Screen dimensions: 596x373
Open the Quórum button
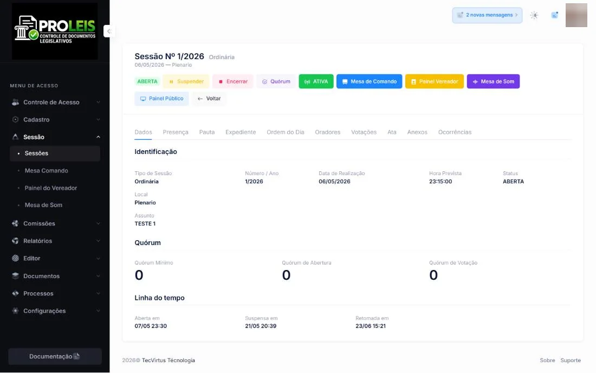click(276, 81)
